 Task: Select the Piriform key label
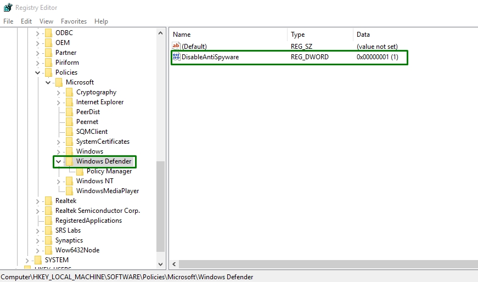click(67, 63)
